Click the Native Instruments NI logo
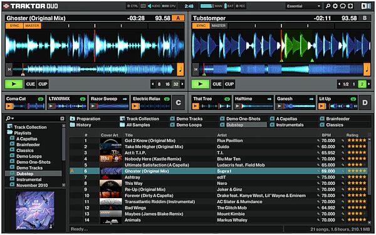Viewport: 376px width, 235px height. 366,6
